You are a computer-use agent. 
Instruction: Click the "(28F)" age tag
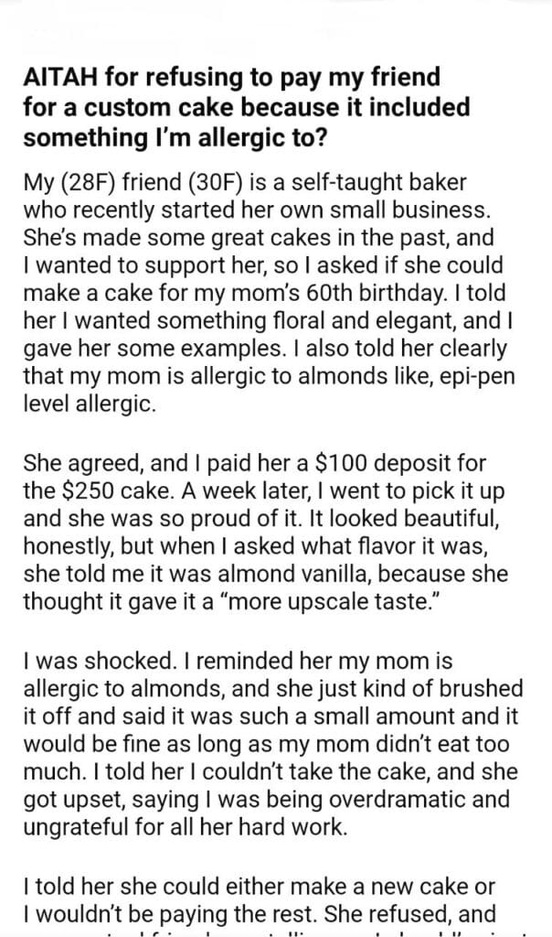coord(87,183)
